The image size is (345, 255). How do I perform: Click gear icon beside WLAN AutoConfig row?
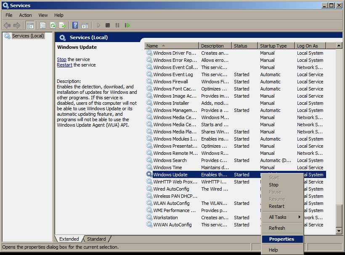pyautogui.click(x=149, y=203)
